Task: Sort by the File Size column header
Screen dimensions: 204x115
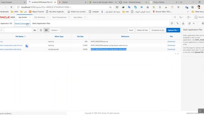Action: click(80, 36)
